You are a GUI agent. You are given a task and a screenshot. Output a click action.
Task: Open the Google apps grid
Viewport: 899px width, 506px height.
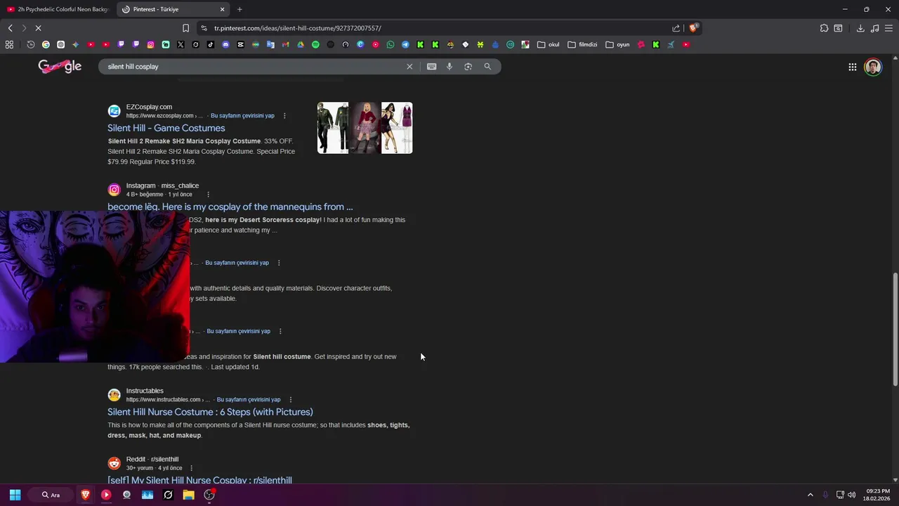click(852, 67)
